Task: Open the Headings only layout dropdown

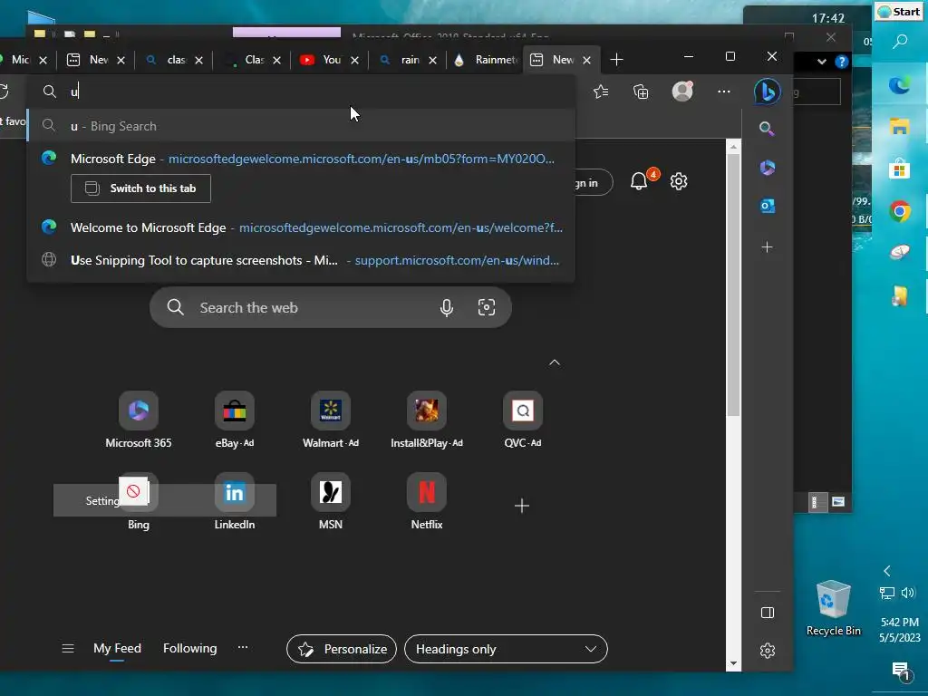Action: coord(506,649)
